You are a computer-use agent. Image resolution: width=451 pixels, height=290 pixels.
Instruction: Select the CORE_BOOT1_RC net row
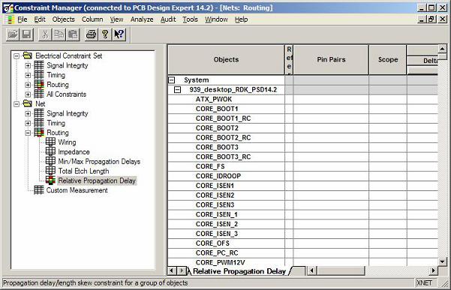[x=226, y=118]
